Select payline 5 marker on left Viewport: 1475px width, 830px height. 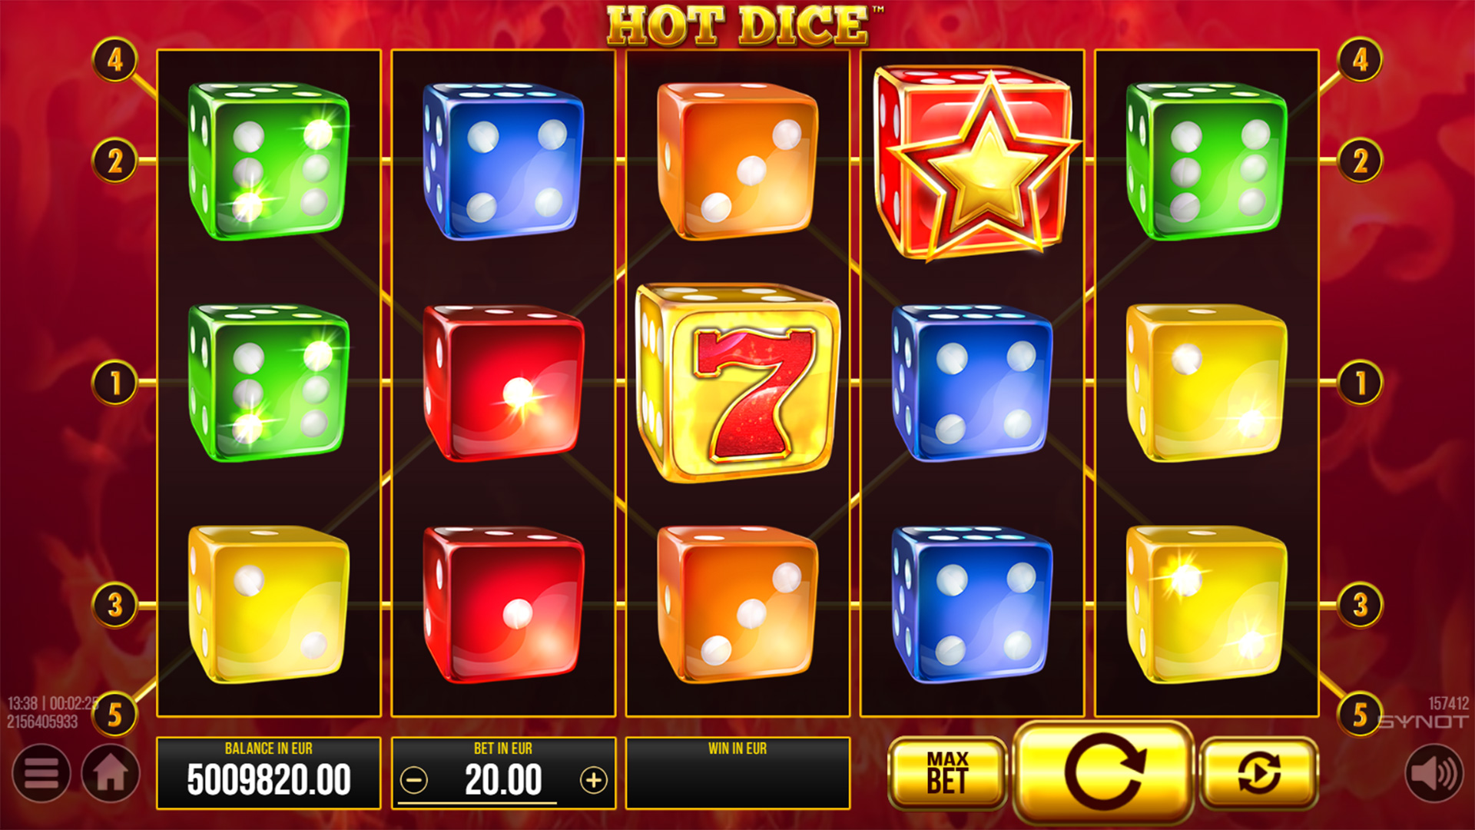[115, 715]
